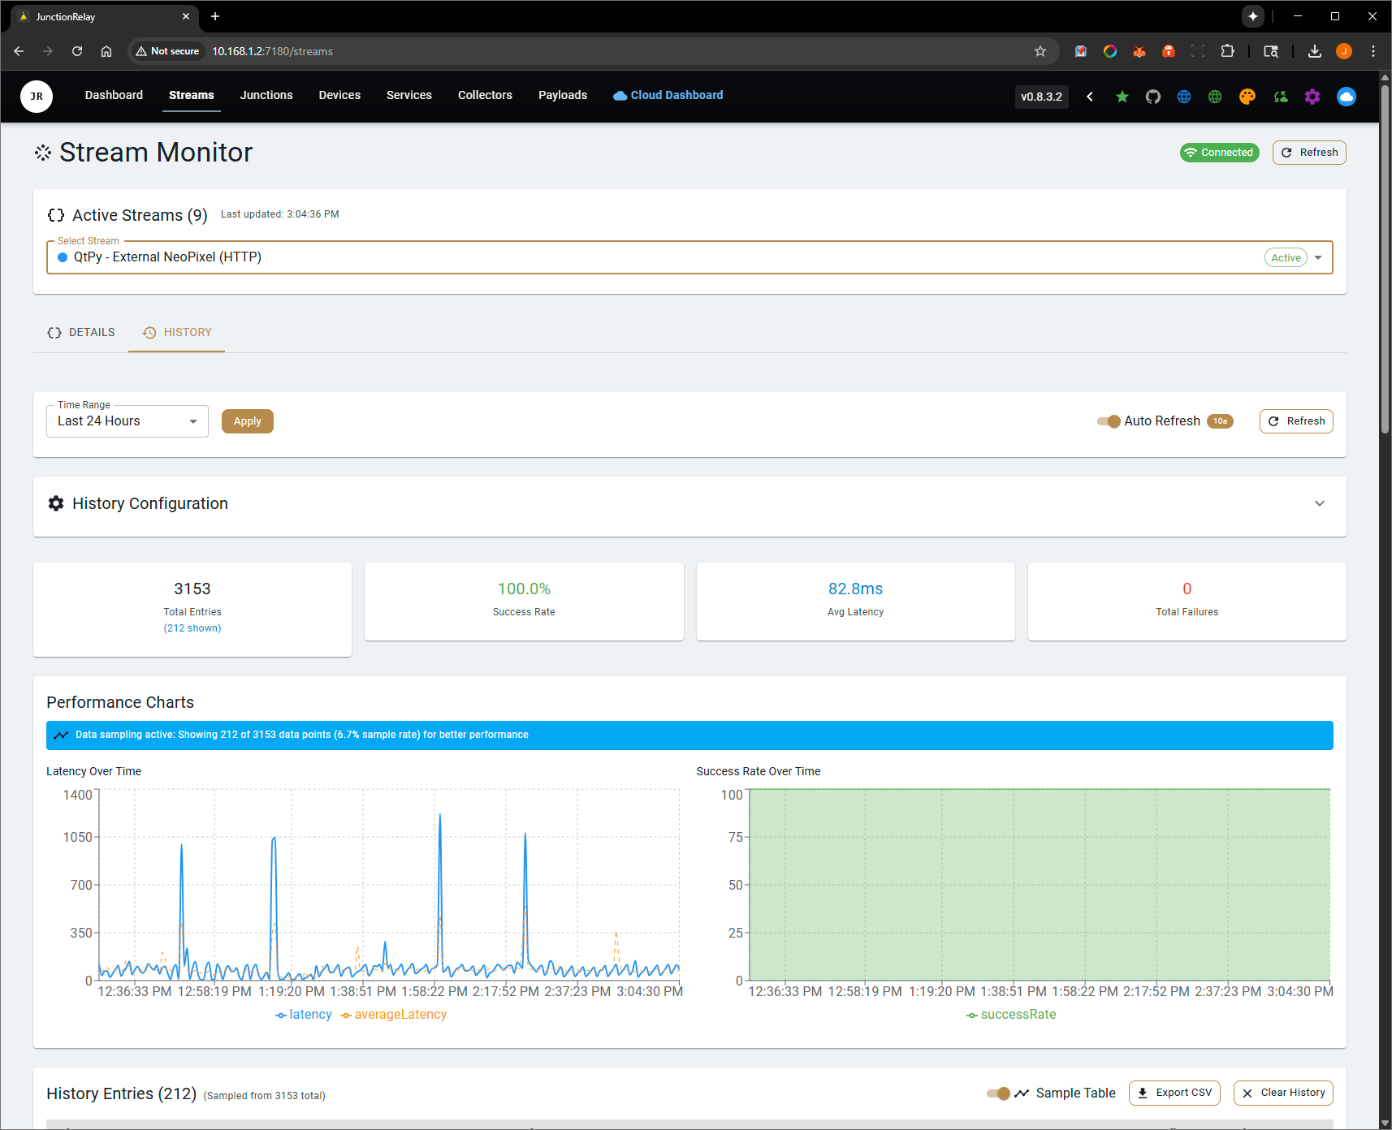Click the Apply time range button
Image resolution: width=1392 pixels, height=1130 pixels.
point(248,421)
